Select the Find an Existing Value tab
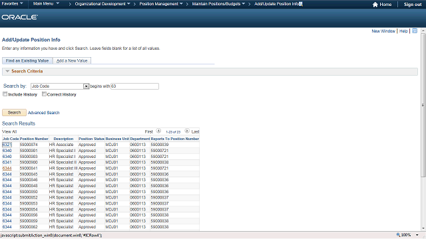 pyautogui.click(x=27, y=60)
